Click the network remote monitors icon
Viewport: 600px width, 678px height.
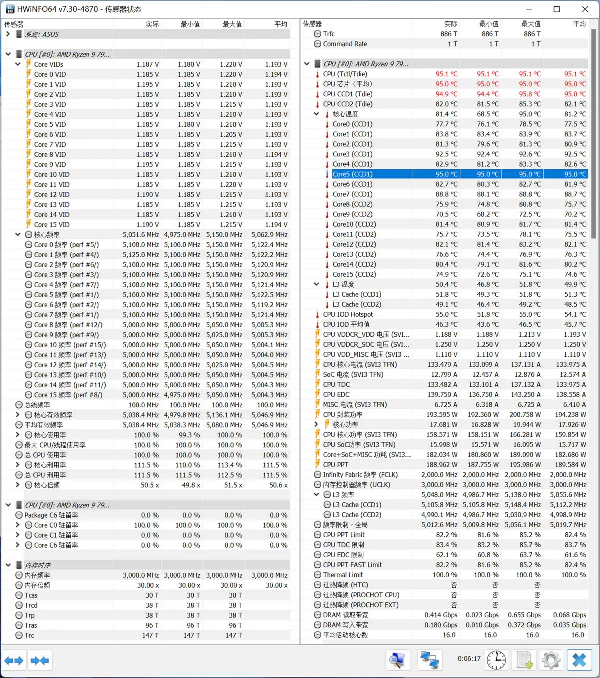click(429, 660)
